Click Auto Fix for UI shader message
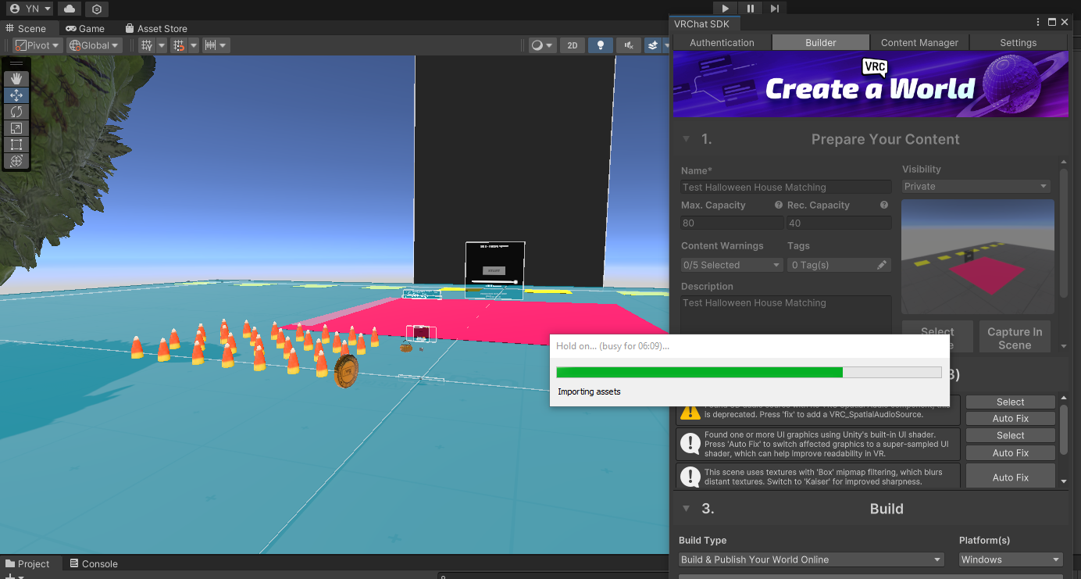 1010,452
